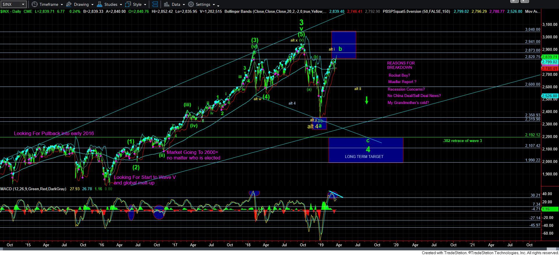Select the yellow 'alt ii' wave label
Viewport: 559px width, 255px height.
358,89
